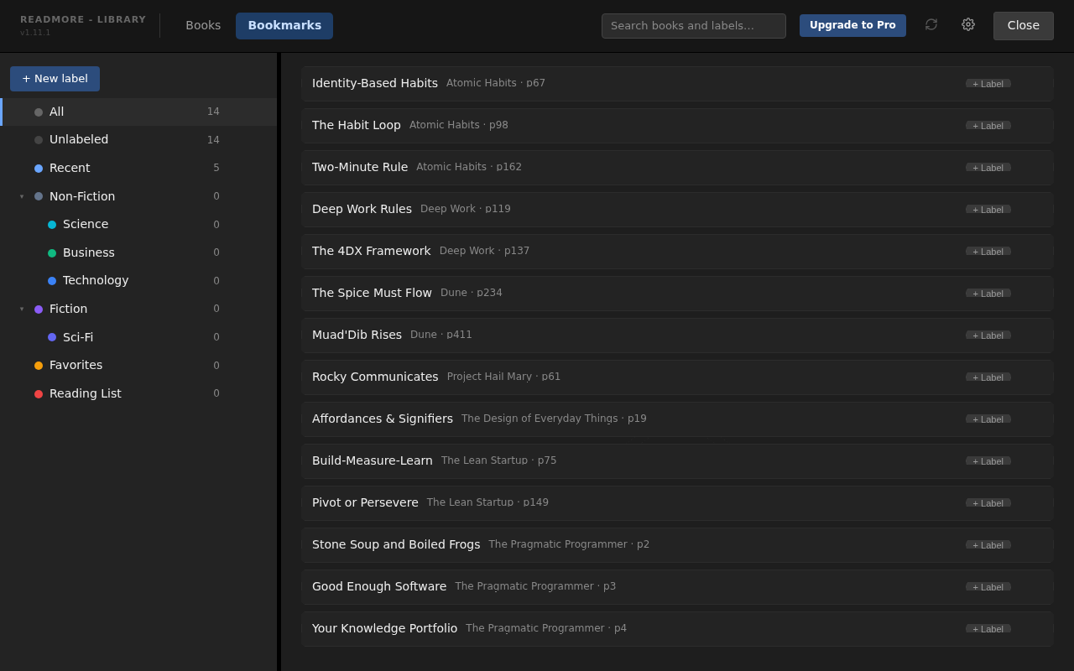Open settings via gear icon

(968, 25)
